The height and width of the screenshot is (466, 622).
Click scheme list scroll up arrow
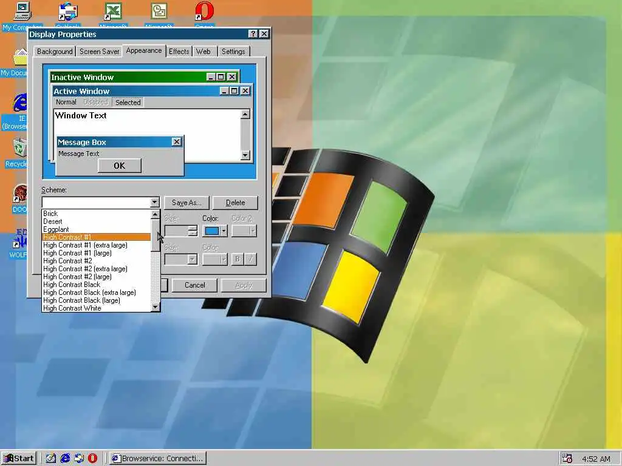point(155,214)
